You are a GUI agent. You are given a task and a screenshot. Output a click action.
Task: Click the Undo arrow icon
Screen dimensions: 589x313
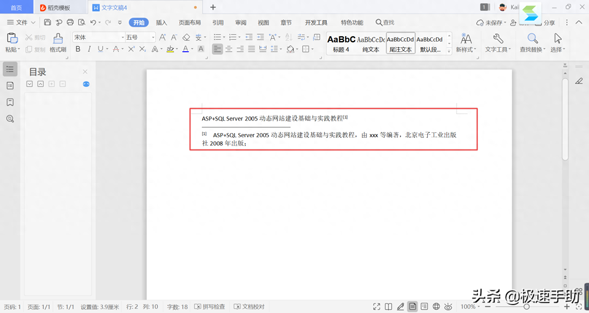(x=93, y=22)
